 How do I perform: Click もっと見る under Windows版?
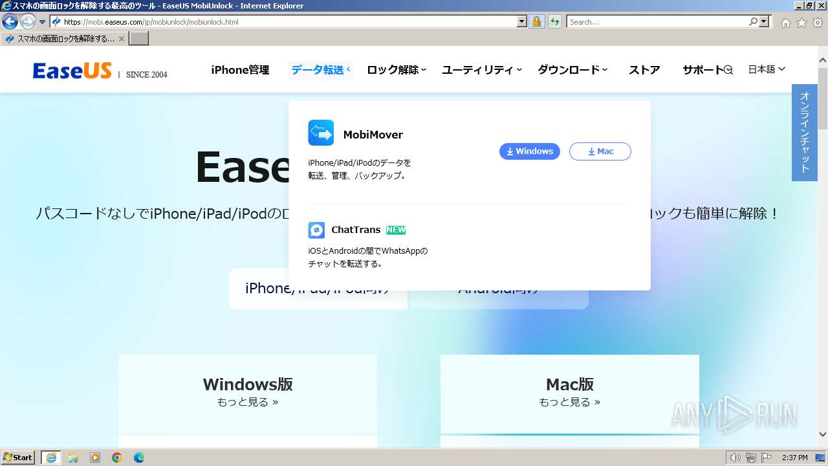[247, 402]
